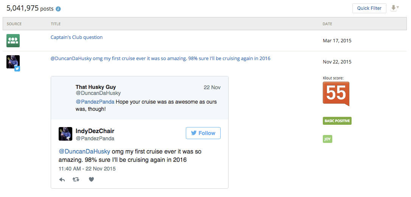Screen dimensions: 411x197
Task: Click the Source column header
Action: click(14, 24)
